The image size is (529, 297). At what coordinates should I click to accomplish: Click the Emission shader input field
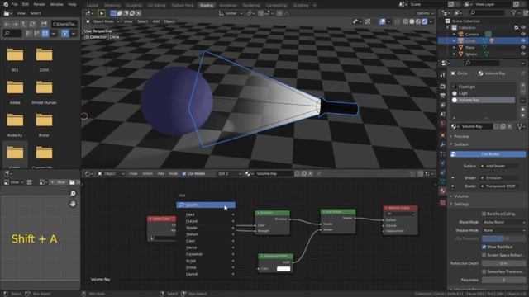pyautogui.click(x=500, y=178)
